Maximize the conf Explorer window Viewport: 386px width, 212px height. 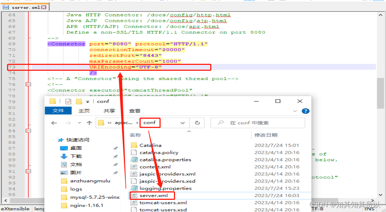278,101
